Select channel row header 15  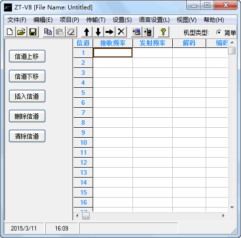pyautogui.click(x=83, y=193)
